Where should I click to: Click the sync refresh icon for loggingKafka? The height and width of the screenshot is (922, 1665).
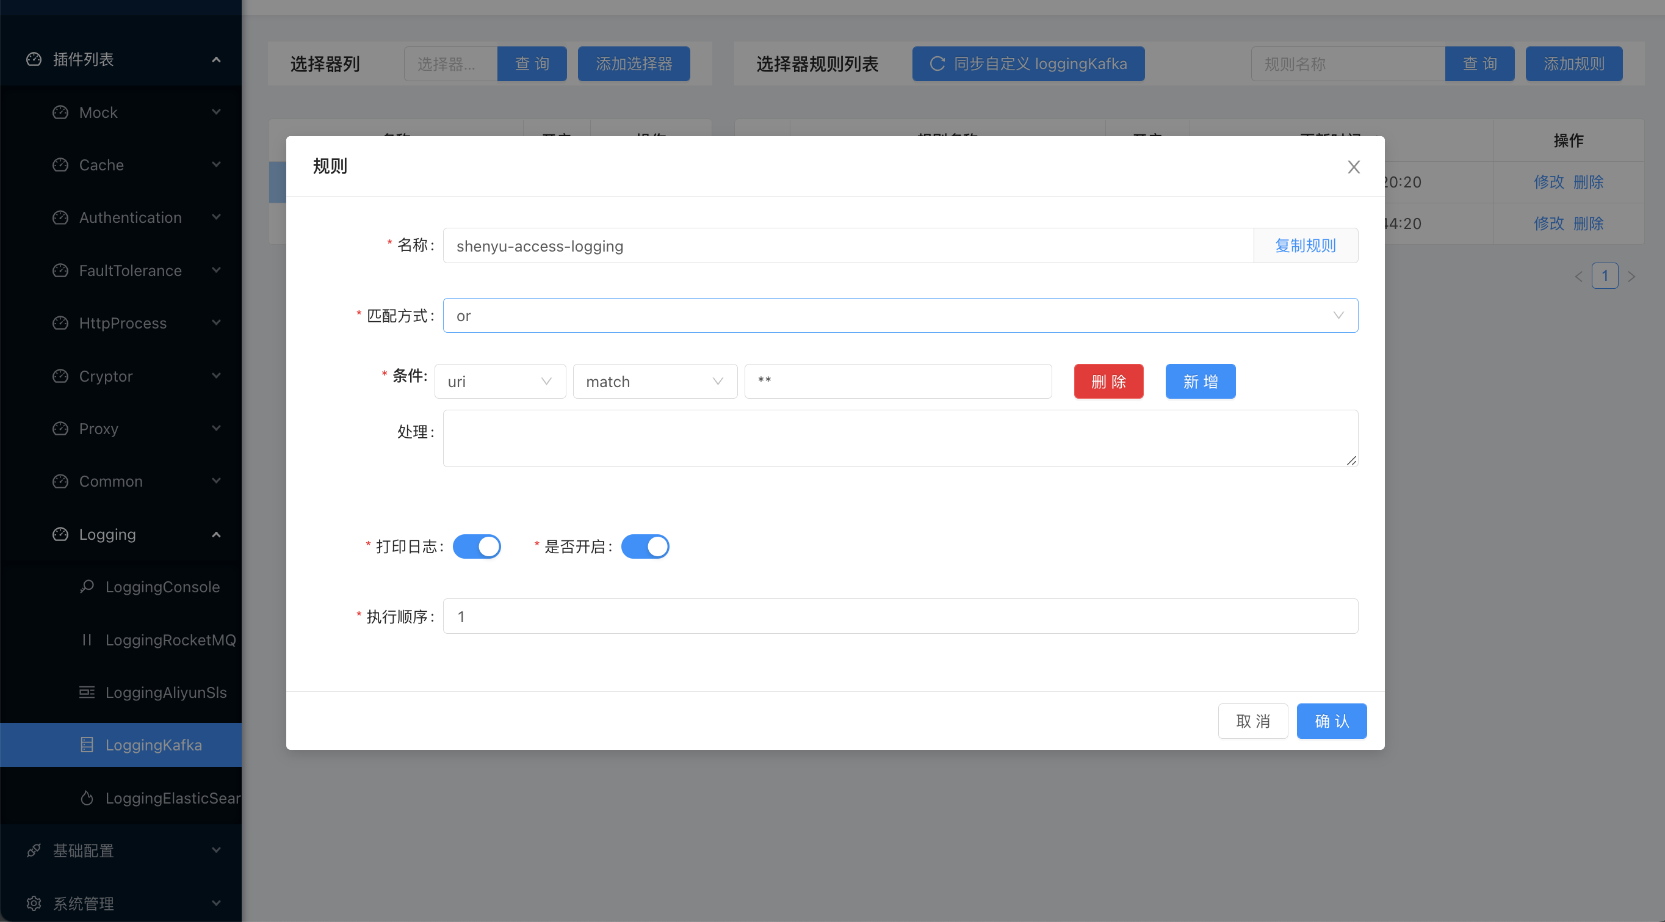(x=937, y=64)
